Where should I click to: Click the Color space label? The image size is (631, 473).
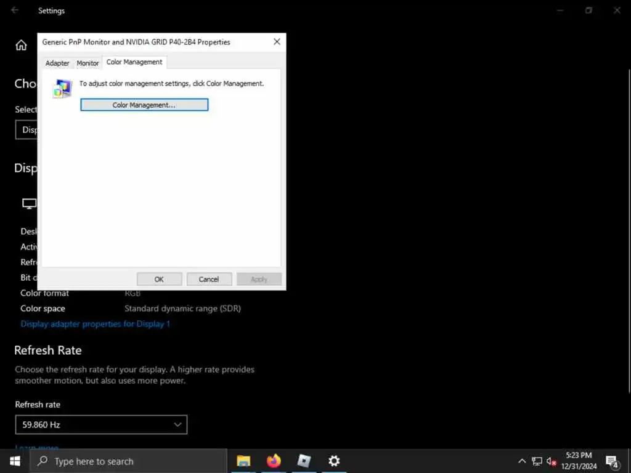click(43, 309)
